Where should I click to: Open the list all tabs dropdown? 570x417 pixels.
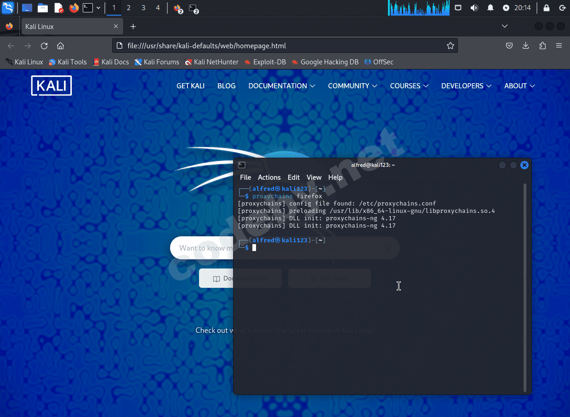505,26
